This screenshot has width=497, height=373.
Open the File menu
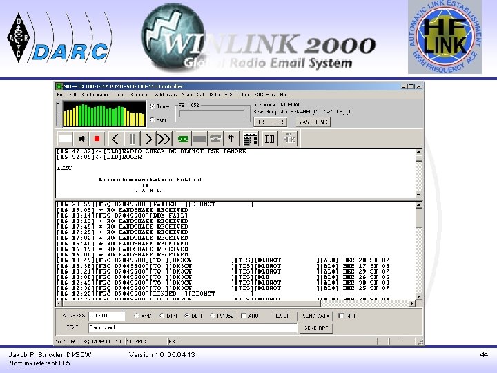[x=60, y=95]
